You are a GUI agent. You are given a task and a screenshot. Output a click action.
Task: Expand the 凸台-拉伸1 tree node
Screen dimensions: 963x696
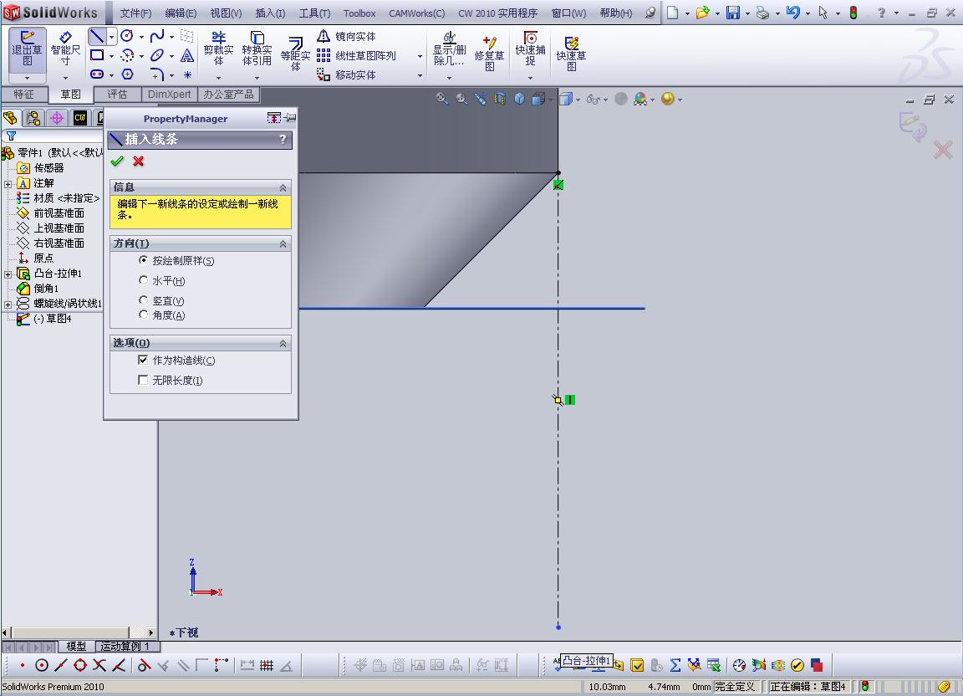click(8, 274)
